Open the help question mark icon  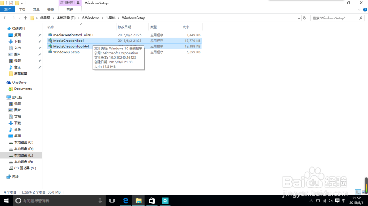point(365,10)
